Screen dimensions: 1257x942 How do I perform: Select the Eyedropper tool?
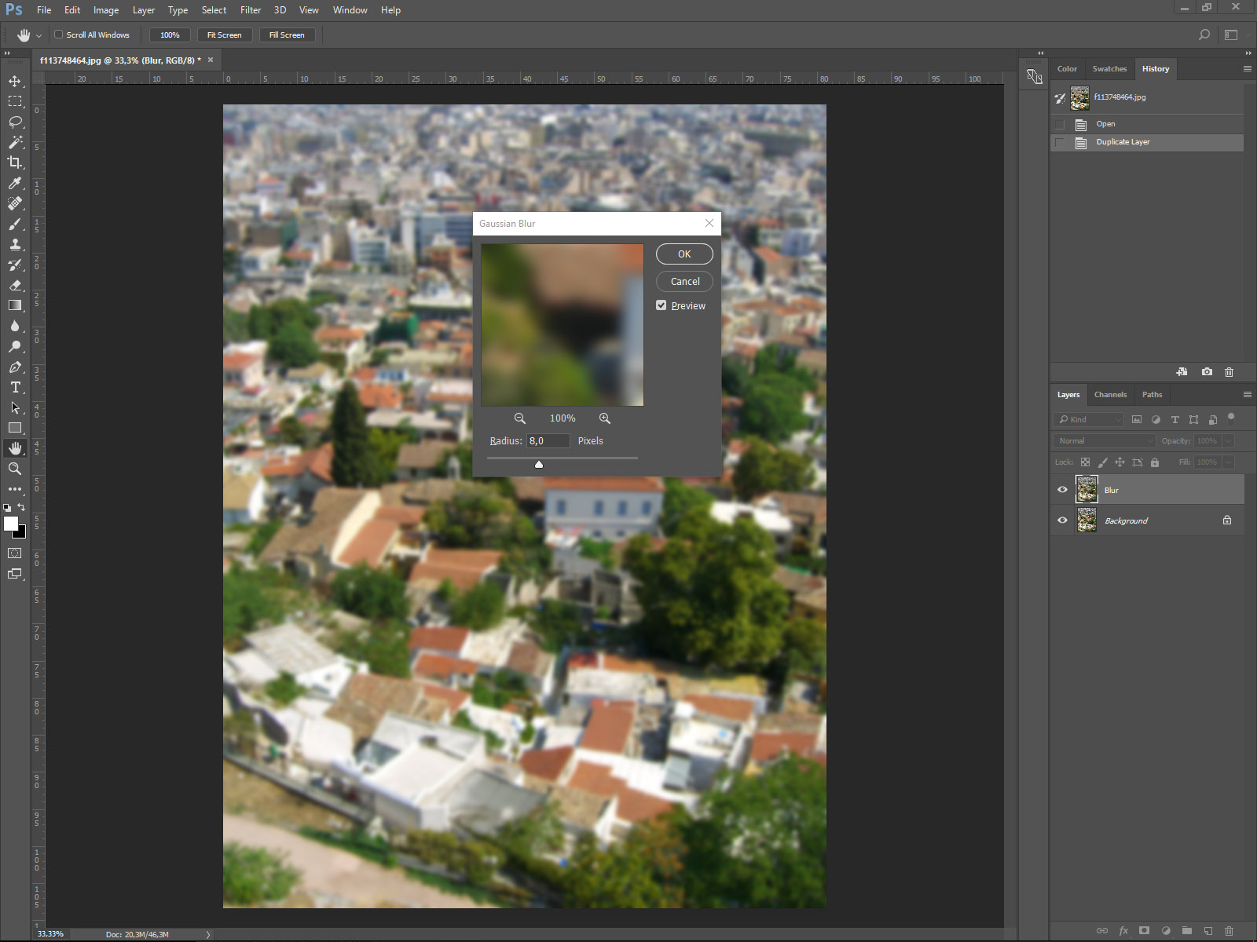click(15, 183)
